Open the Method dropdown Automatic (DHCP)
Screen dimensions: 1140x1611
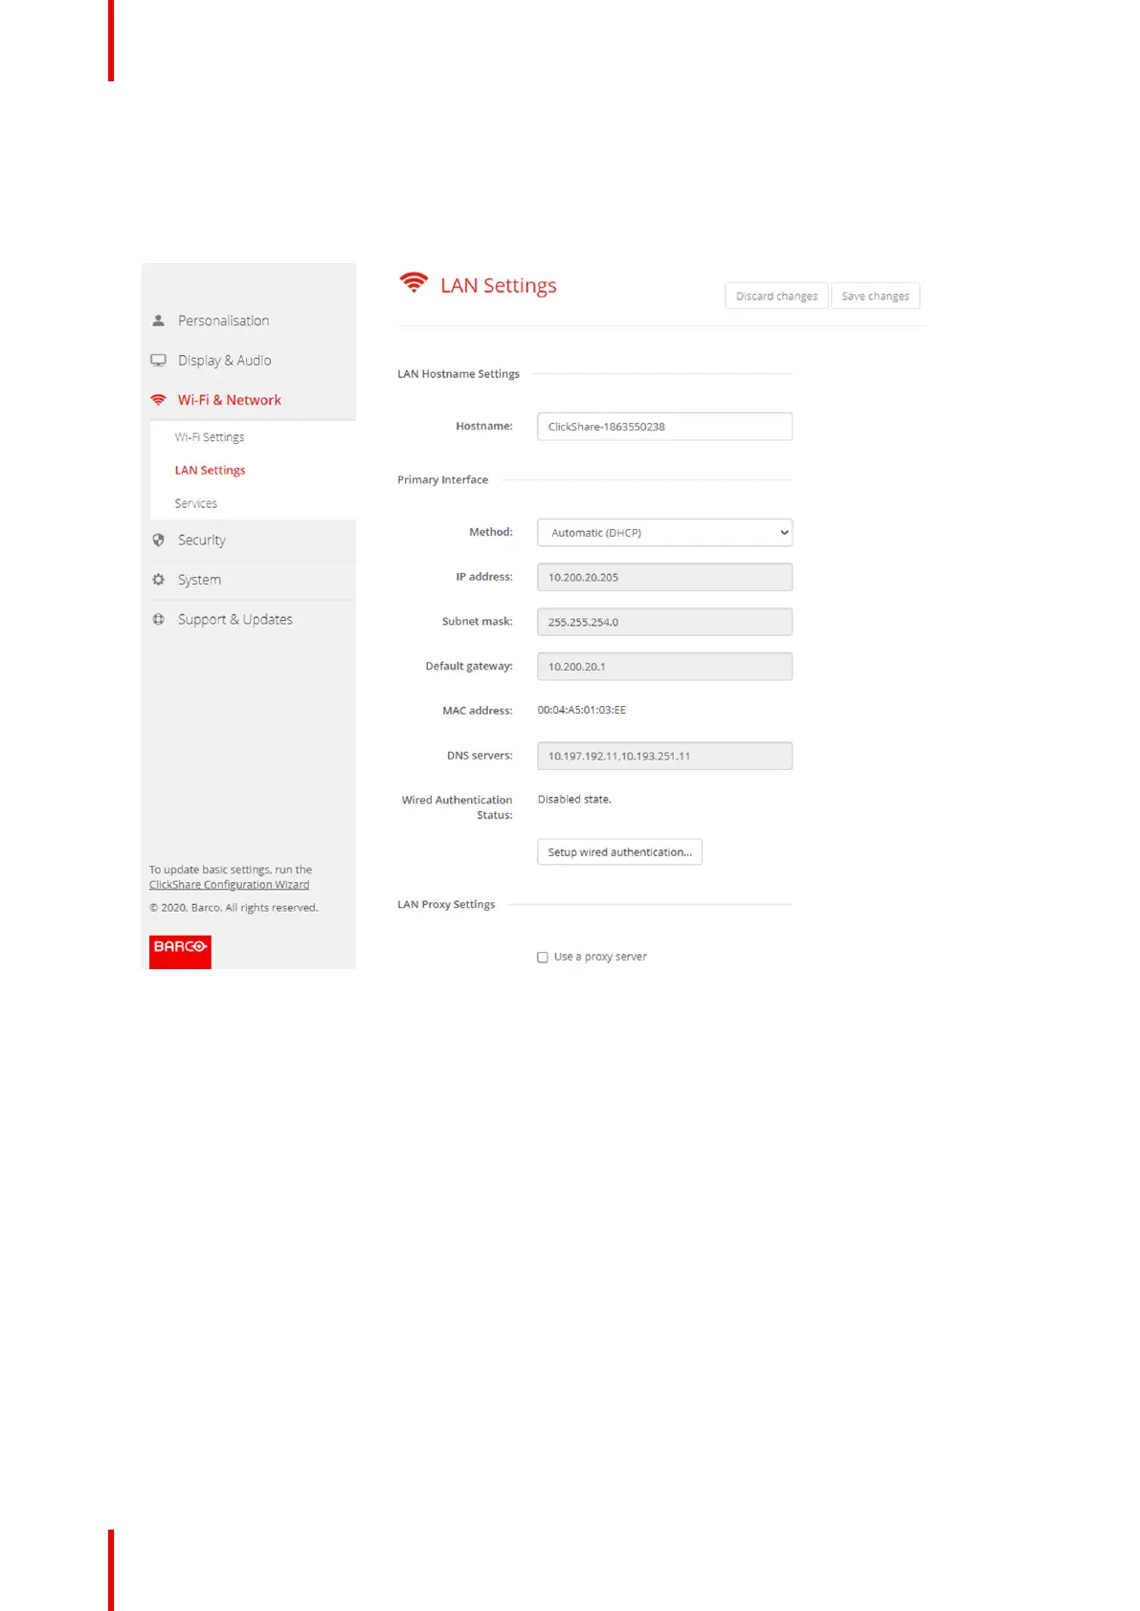(x=664, y=533)
